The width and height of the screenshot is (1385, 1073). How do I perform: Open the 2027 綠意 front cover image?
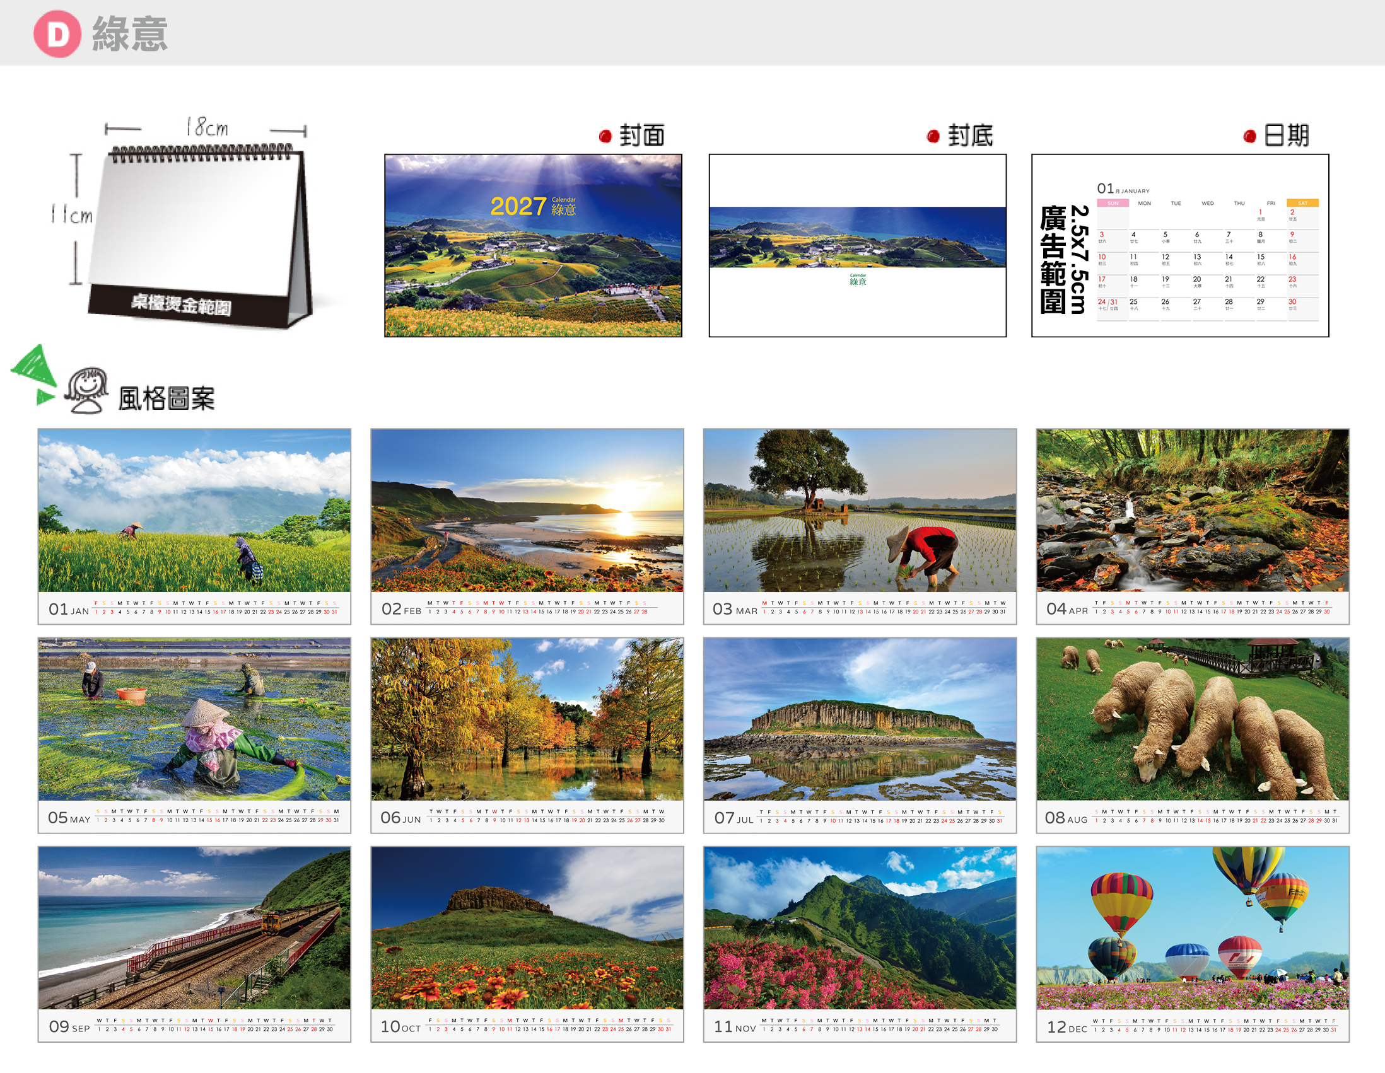tap(534, 245)
